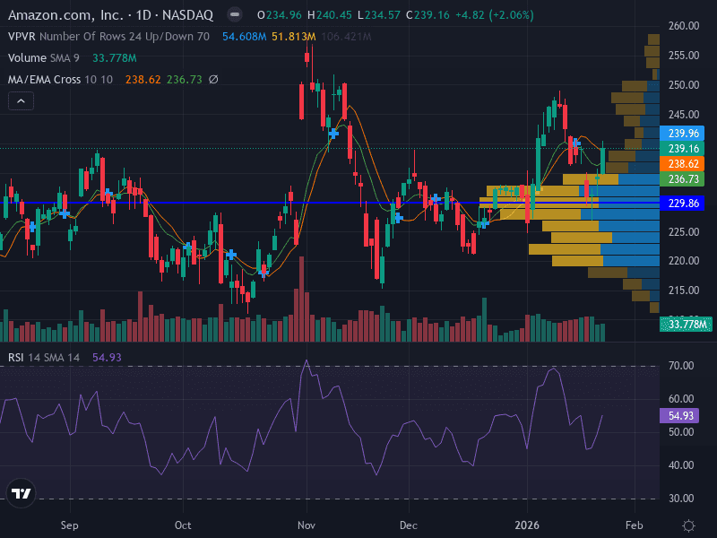This screenshot has width=717, height=538.
Task: Click the 255.00 price scale label
Action: click(684, 56)
